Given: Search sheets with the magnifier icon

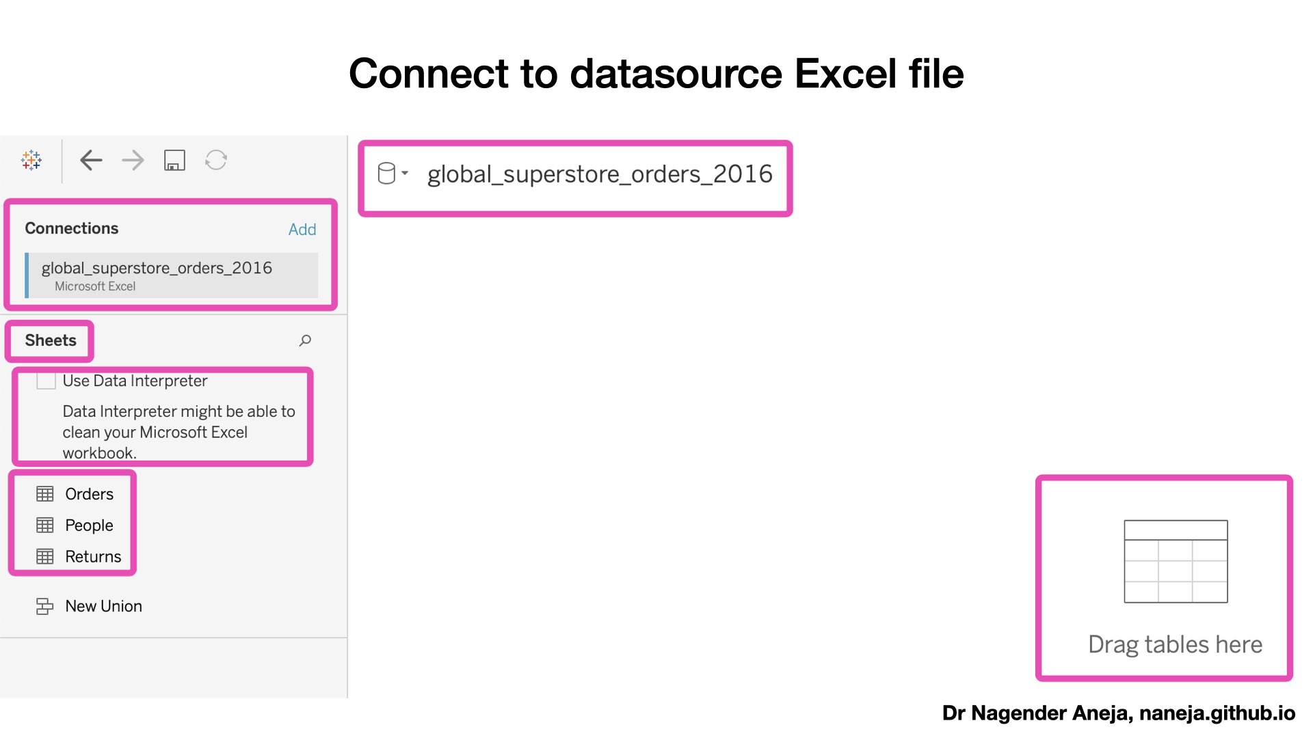Looking at the screenshot, I should tap(305, 340).
